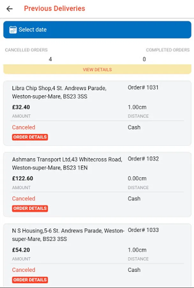Open the Select date picker

coord(97,30)
